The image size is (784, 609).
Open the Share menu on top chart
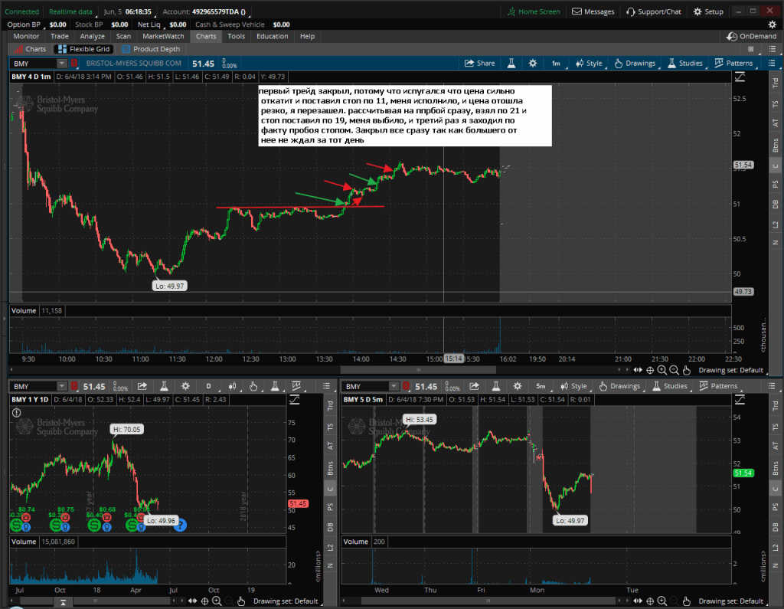(x=480, y=64)
